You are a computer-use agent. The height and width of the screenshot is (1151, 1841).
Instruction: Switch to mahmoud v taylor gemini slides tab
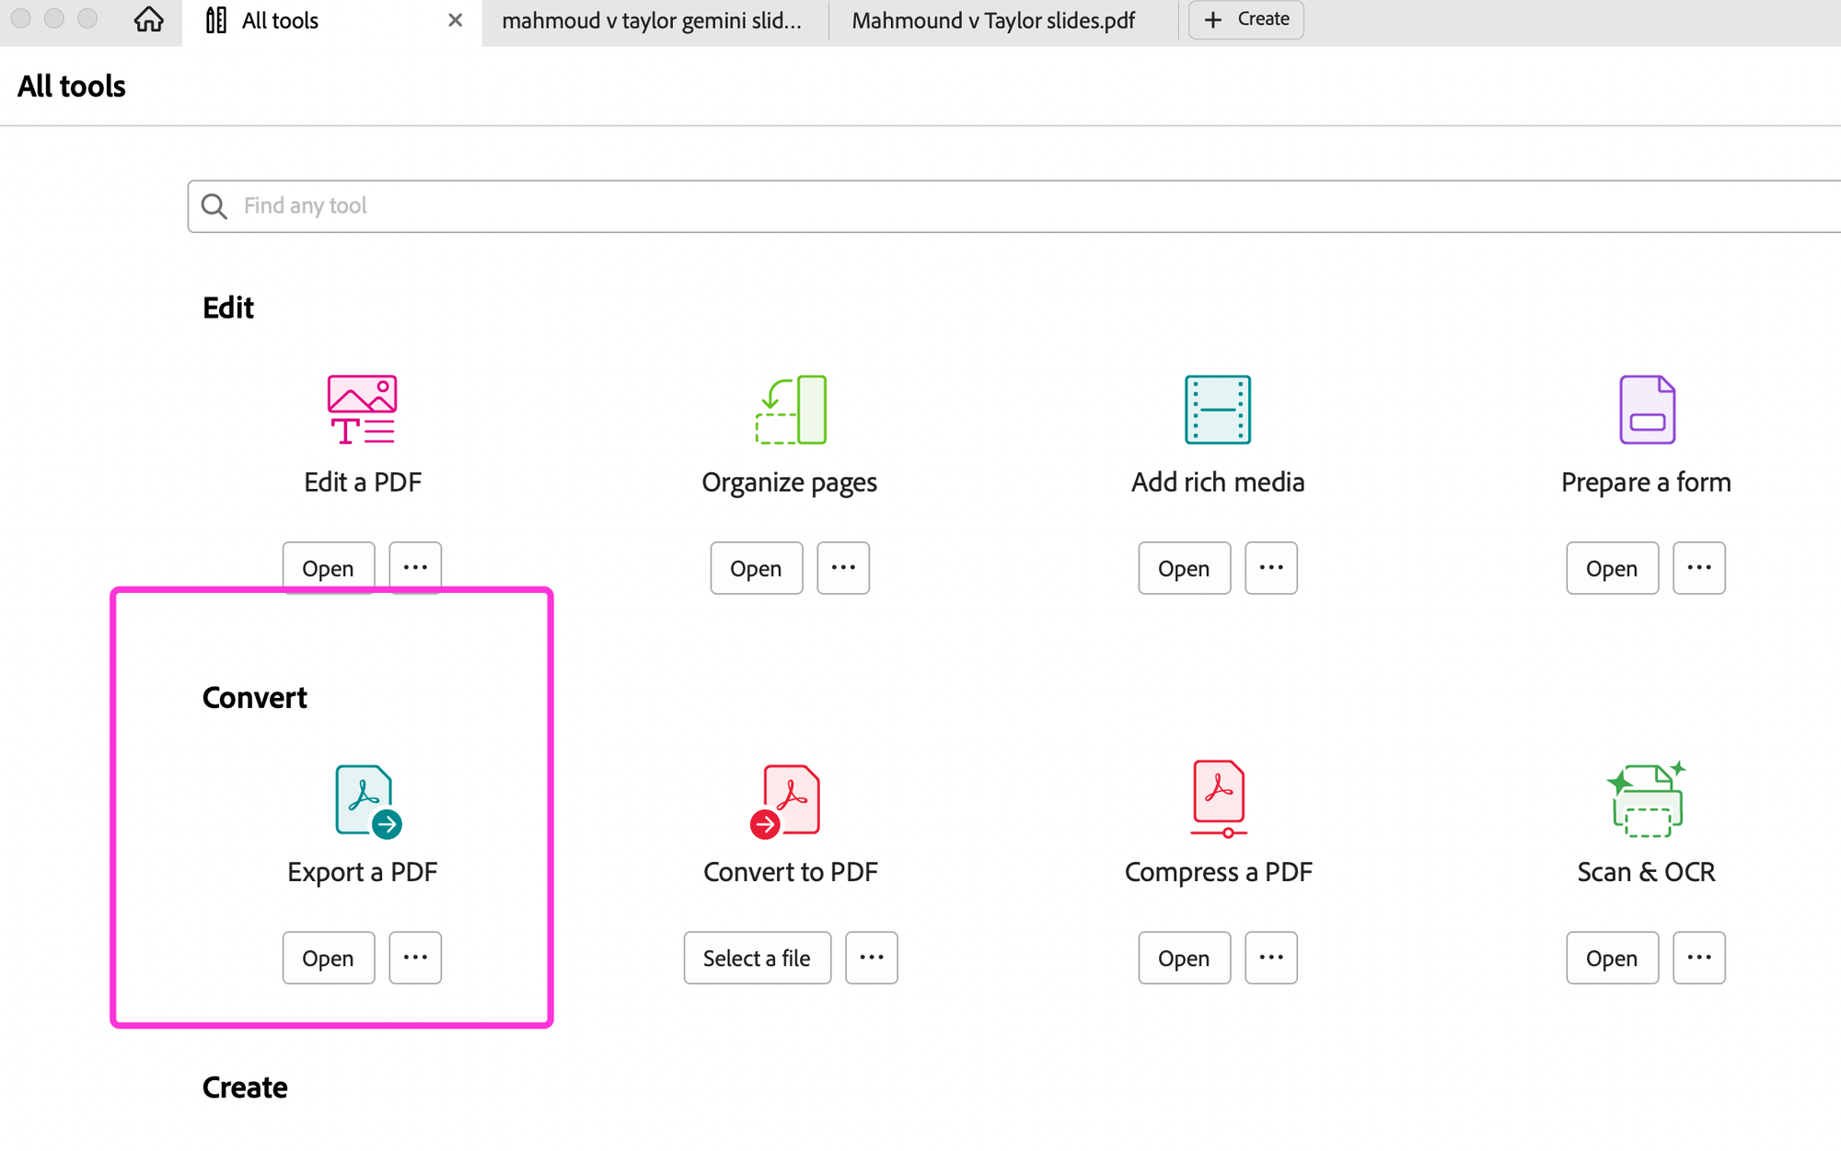click(x=652, y=20)
